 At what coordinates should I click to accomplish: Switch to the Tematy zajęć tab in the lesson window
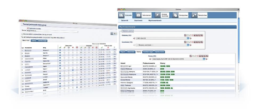click(x=42, y=41)
